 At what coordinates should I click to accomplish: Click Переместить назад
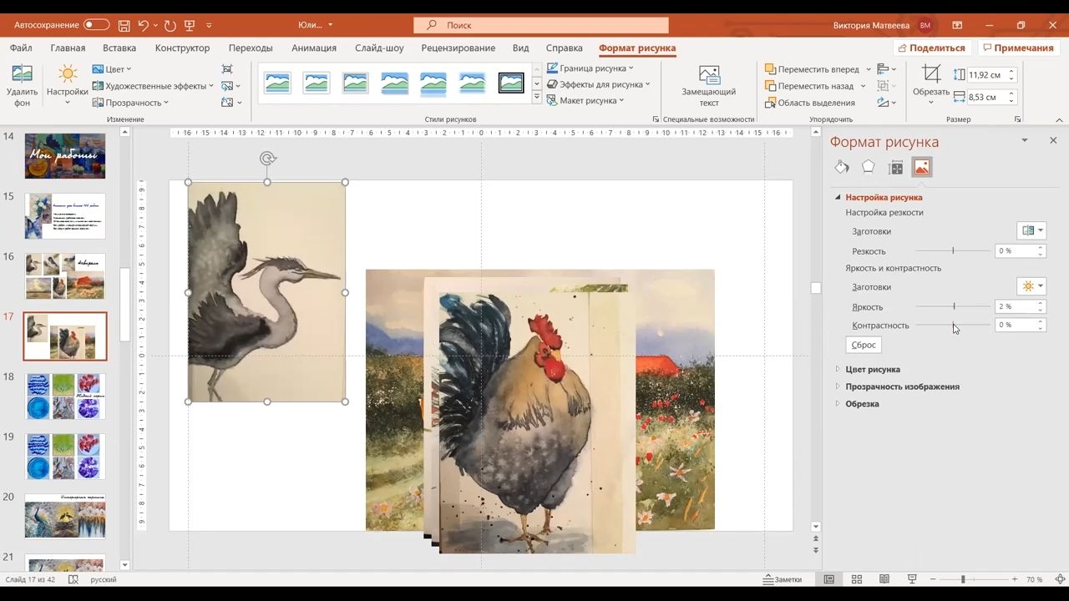click(x=809, y=86)
